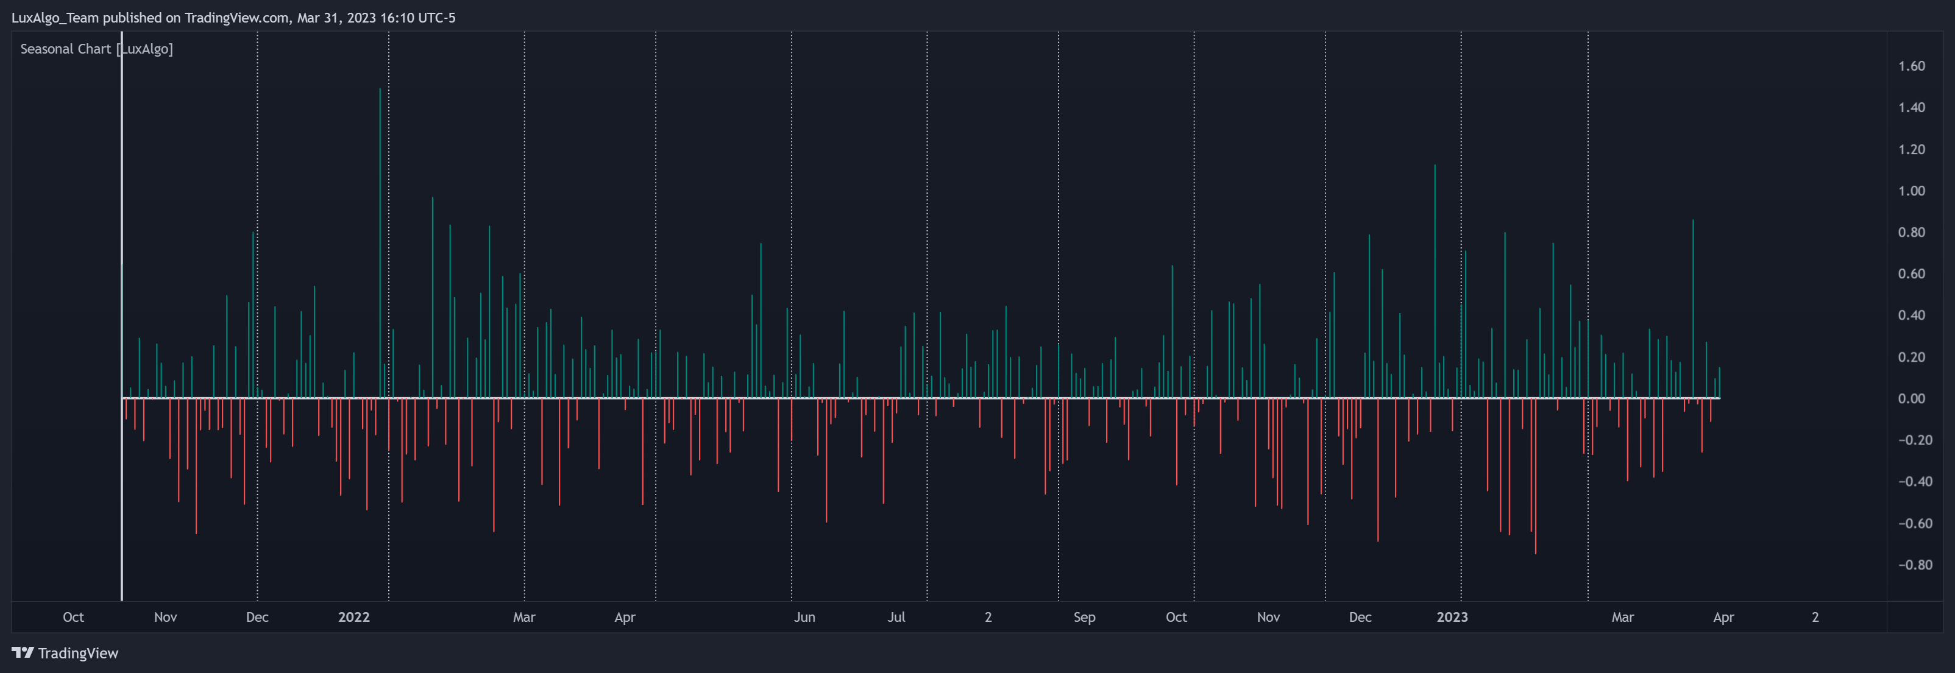Click the first Mar label on time axis
The image size is (1955, 673).
[523, 617]
